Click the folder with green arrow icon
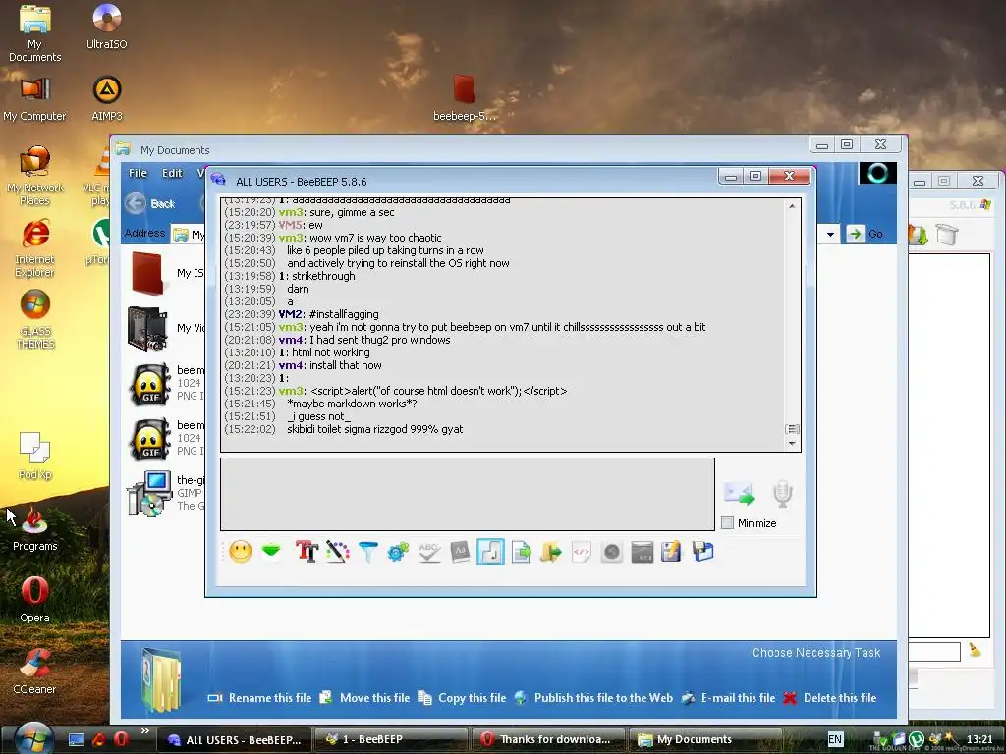 tap(550, 552)
